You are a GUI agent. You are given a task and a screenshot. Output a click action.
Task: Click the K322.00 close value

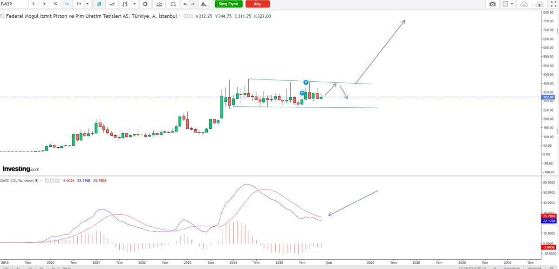click(262, 16)
